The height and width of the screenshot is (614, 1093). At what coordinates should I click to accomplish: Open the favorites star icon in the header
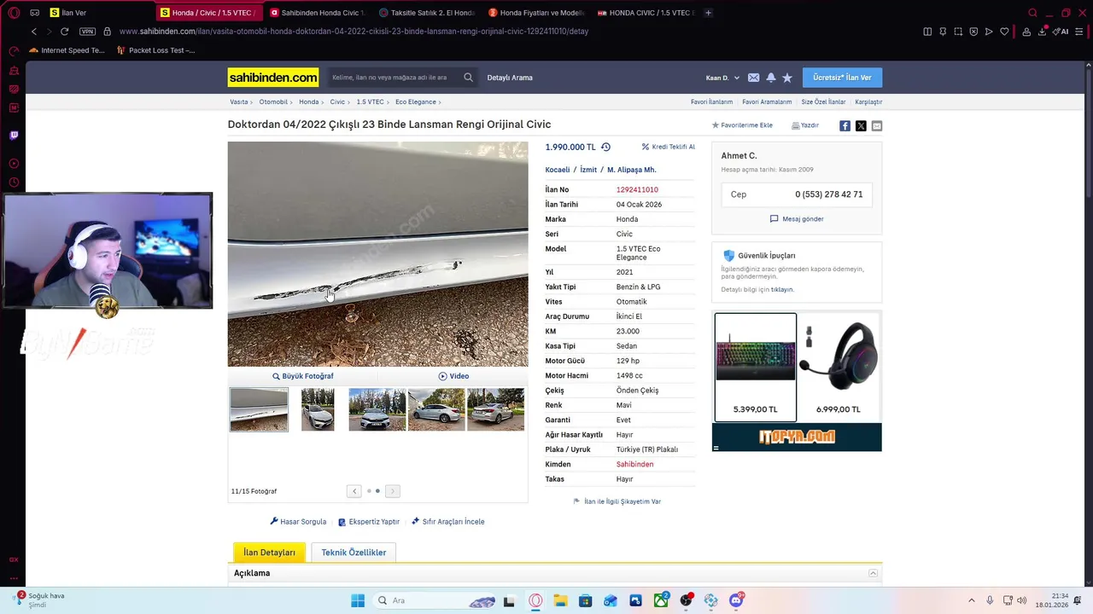(787, 78)
